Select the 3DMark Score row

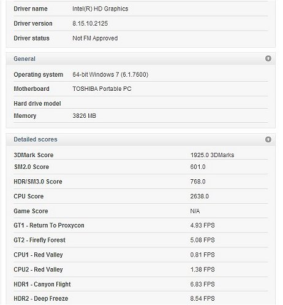(141, 155)
